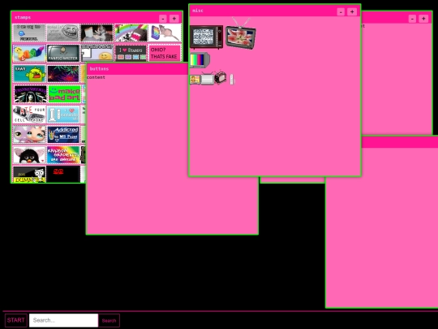Click the gray stamp with blue bird
438x329 pixels.
click(x=29, y=33)
